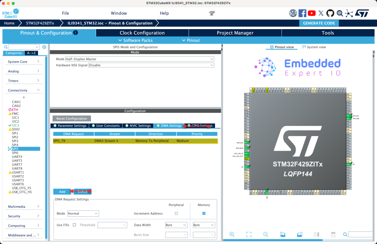This screenshot has width=377, height=244.
Task: Open the Hardware NSS Signal dropdown
Action: point(151,65)
